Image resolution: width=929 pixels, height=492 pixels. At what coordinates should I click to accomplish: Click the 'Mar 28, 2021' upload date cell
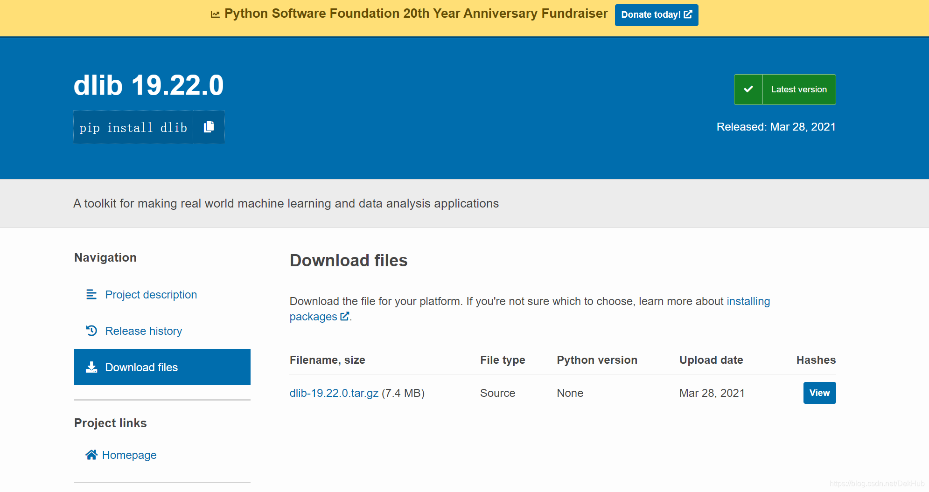(712, 393)
